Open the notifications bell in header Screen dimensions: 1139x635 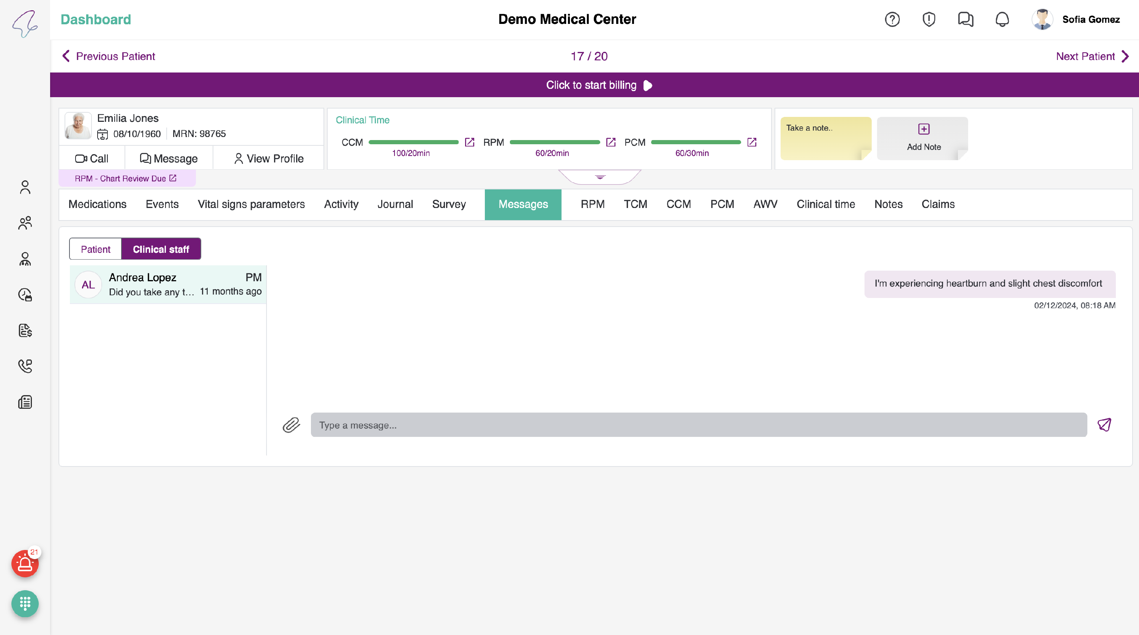1002,19
